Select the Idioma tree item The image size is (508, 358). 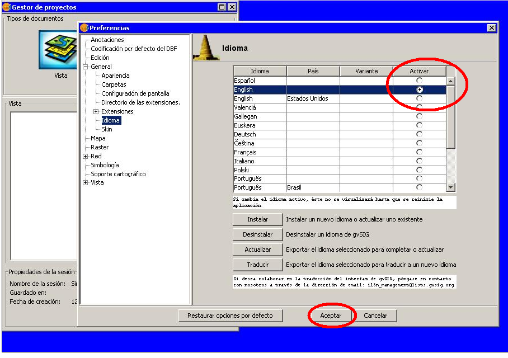pyautogui.click(x=111, y=120)
